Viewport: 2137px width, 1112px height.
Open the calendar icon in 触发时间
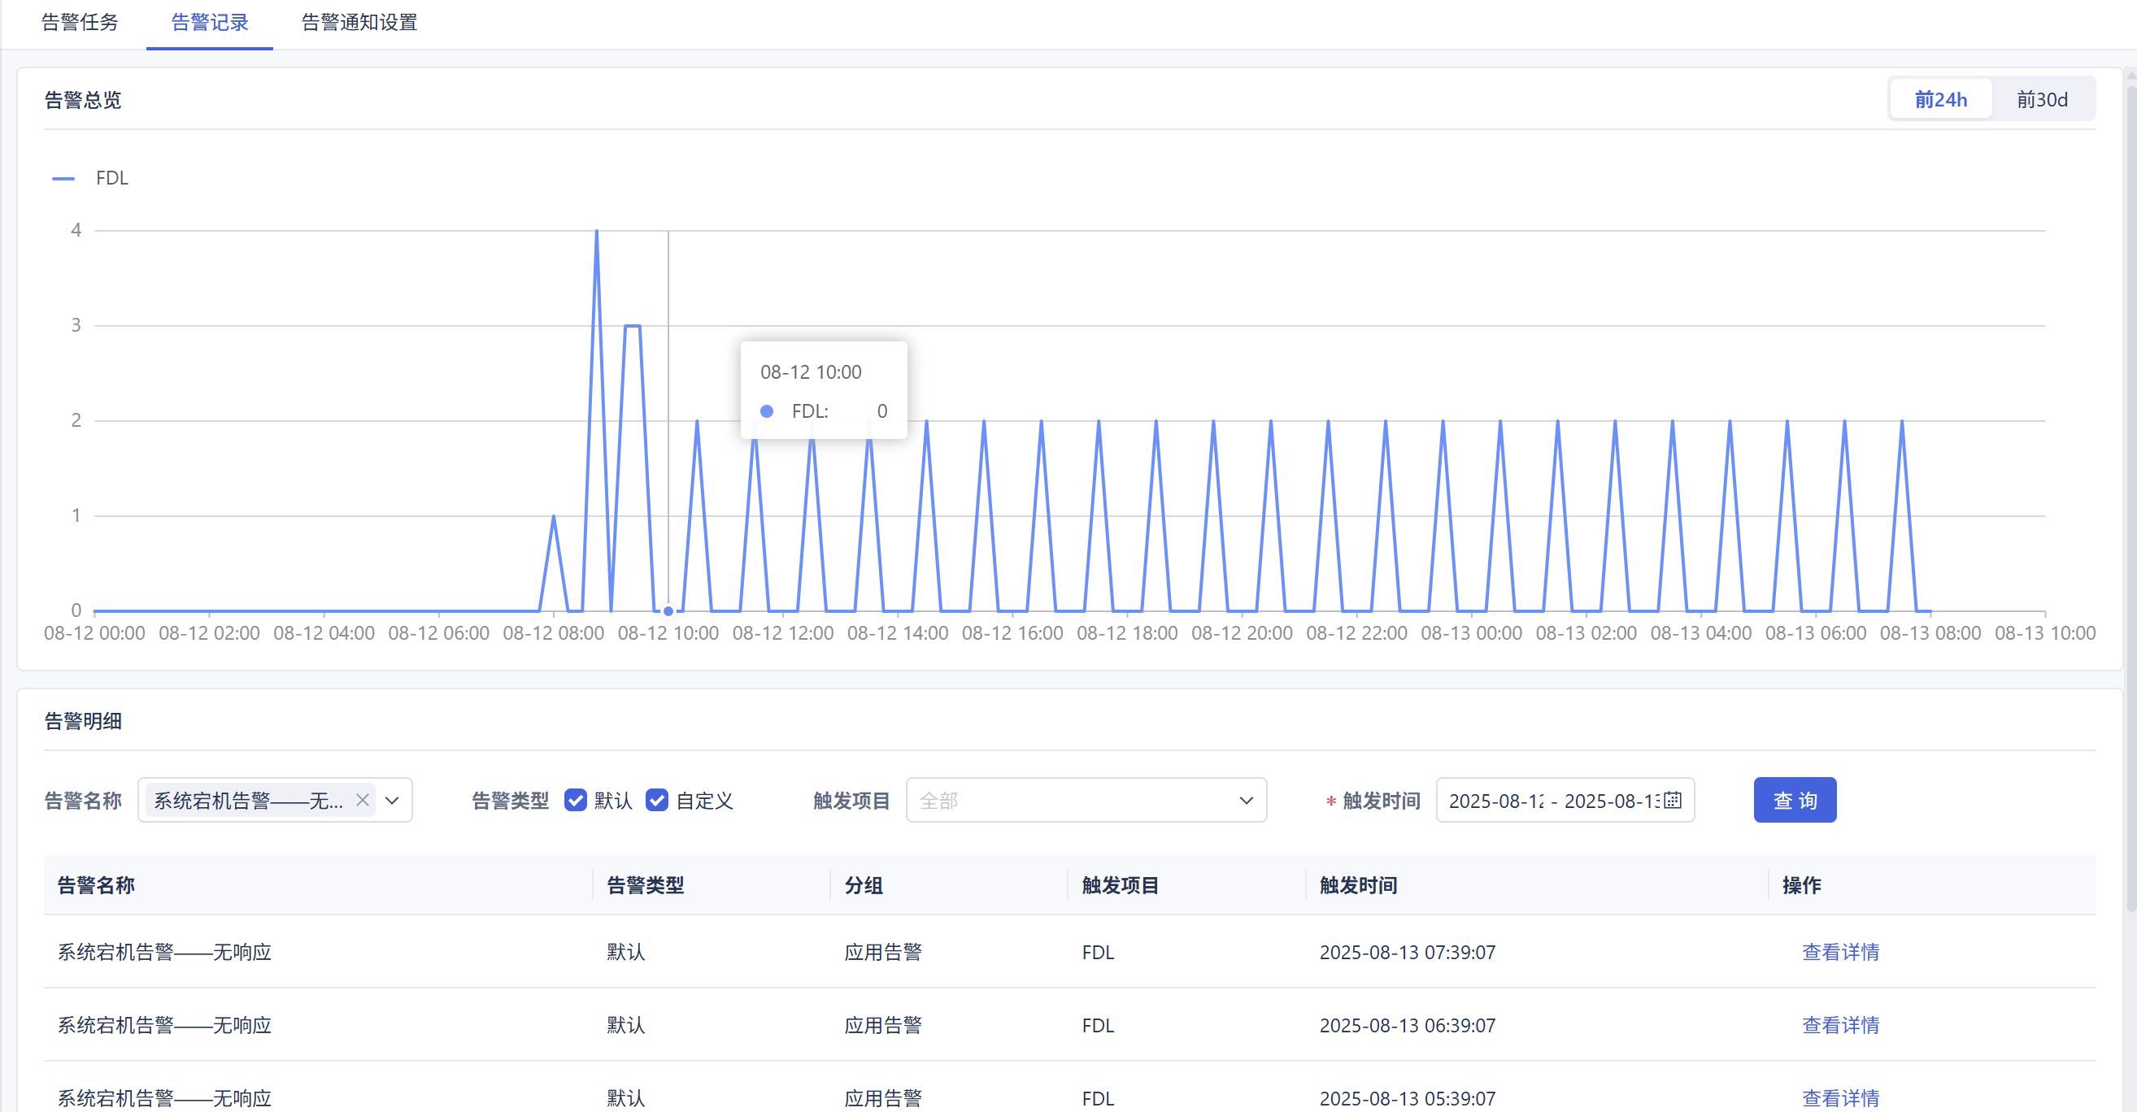coord(1673,800)
